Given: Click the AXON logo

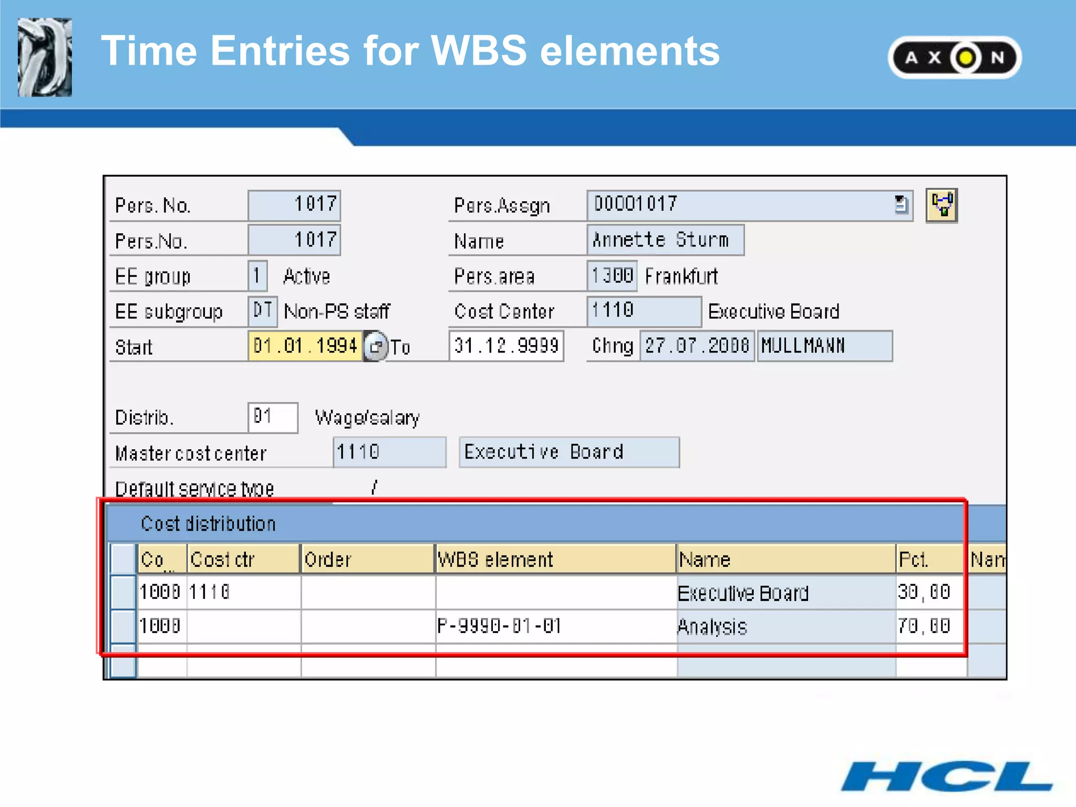Looking at the screenshot, I should coord(955,57).
